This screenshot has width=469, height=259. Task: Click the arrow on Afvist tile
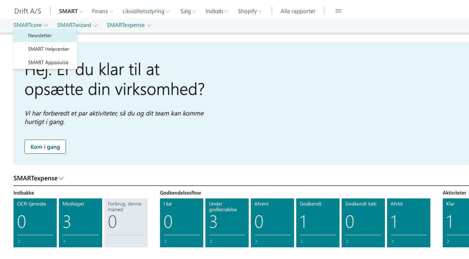coord(393,241)
